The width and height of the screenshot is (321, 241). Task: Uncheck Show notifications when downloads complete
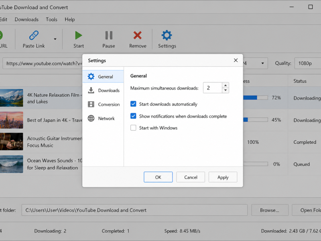click(x=133, y=116)
